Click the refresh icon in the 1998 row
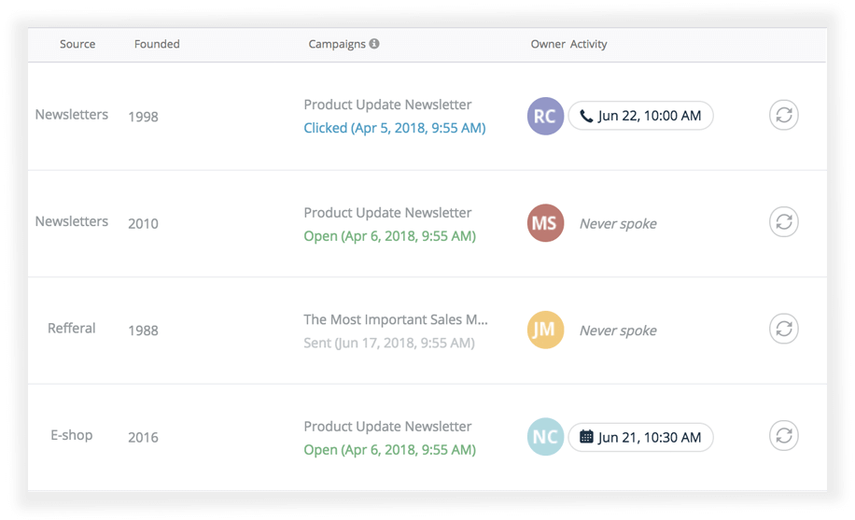Viewport: 855px width, 520px height. click(x=784, y=116)
